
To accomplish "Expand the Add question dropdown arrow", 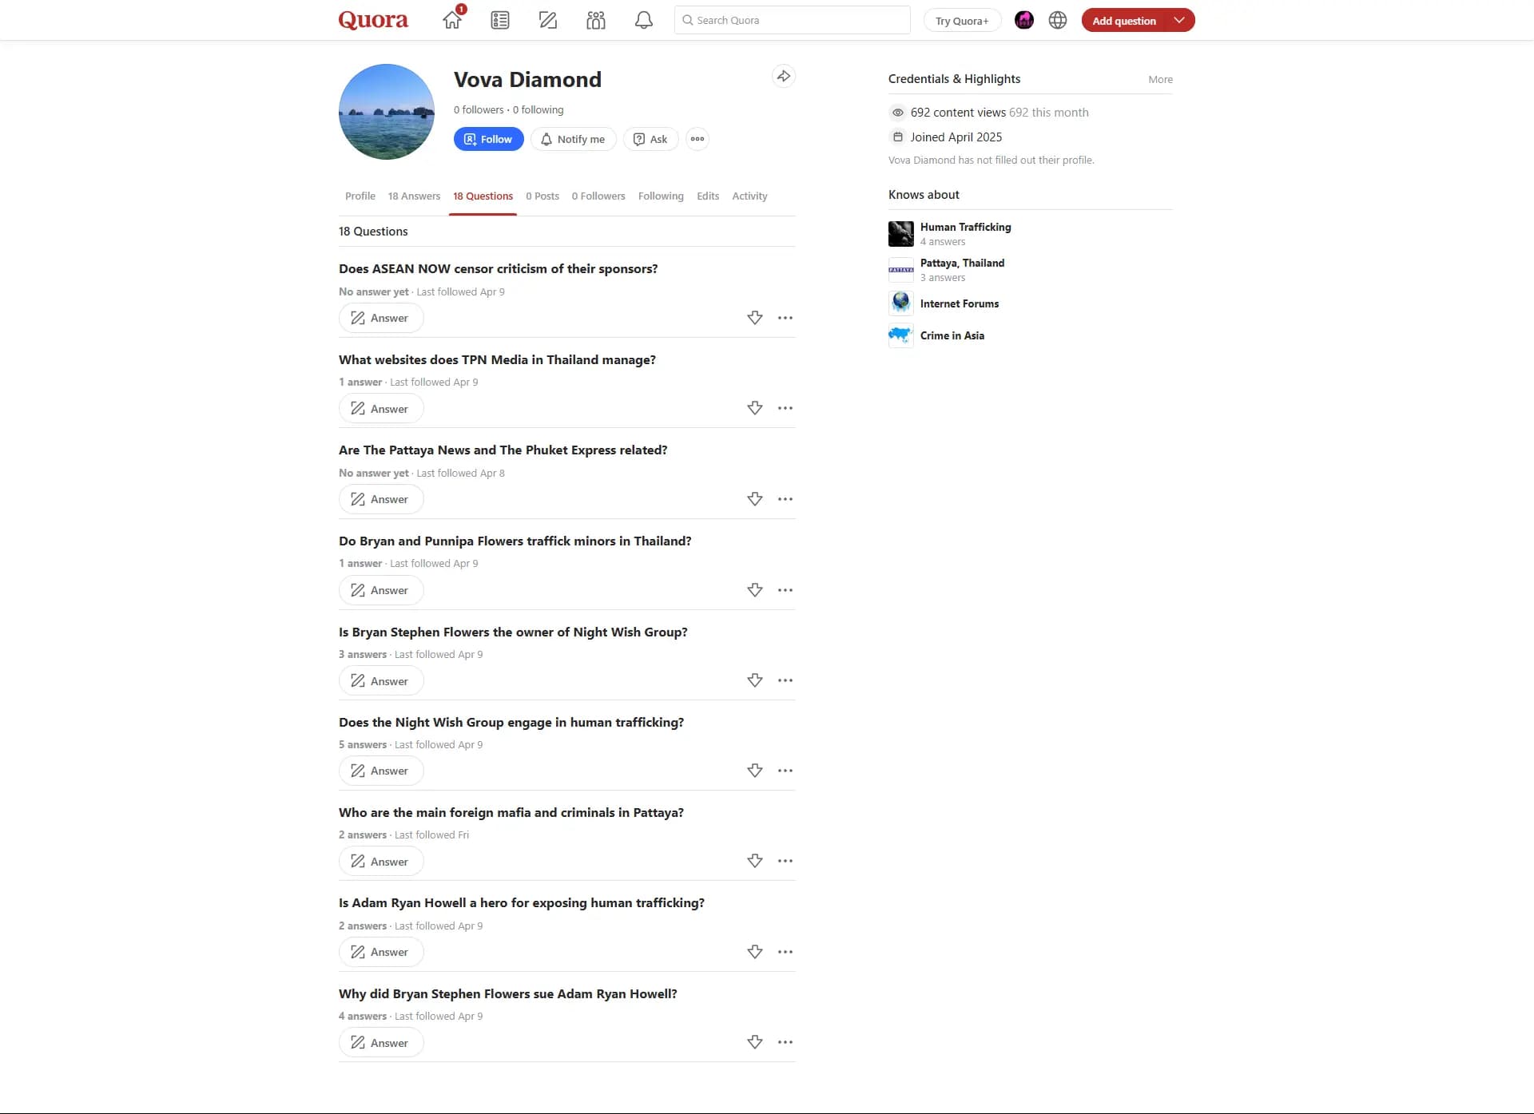I will pos(1179,20).
